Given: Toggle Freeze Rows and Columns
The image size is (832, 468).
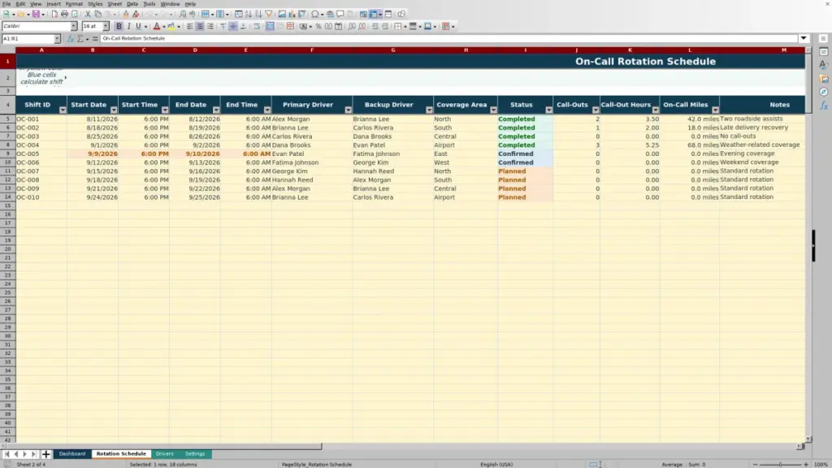Looking at the screenshot, I should tap(374, 15).
